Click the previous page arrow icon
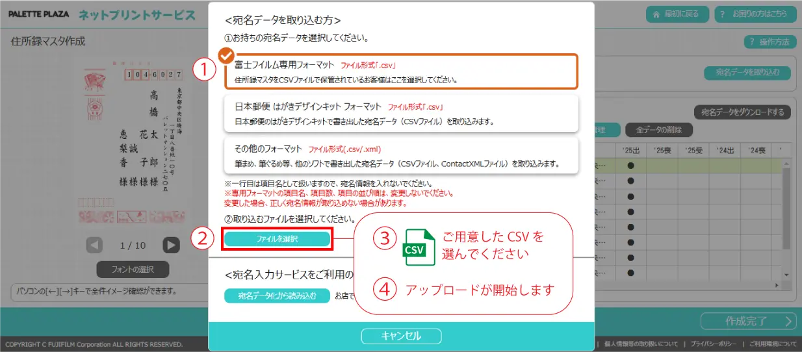 pos(95,245)
